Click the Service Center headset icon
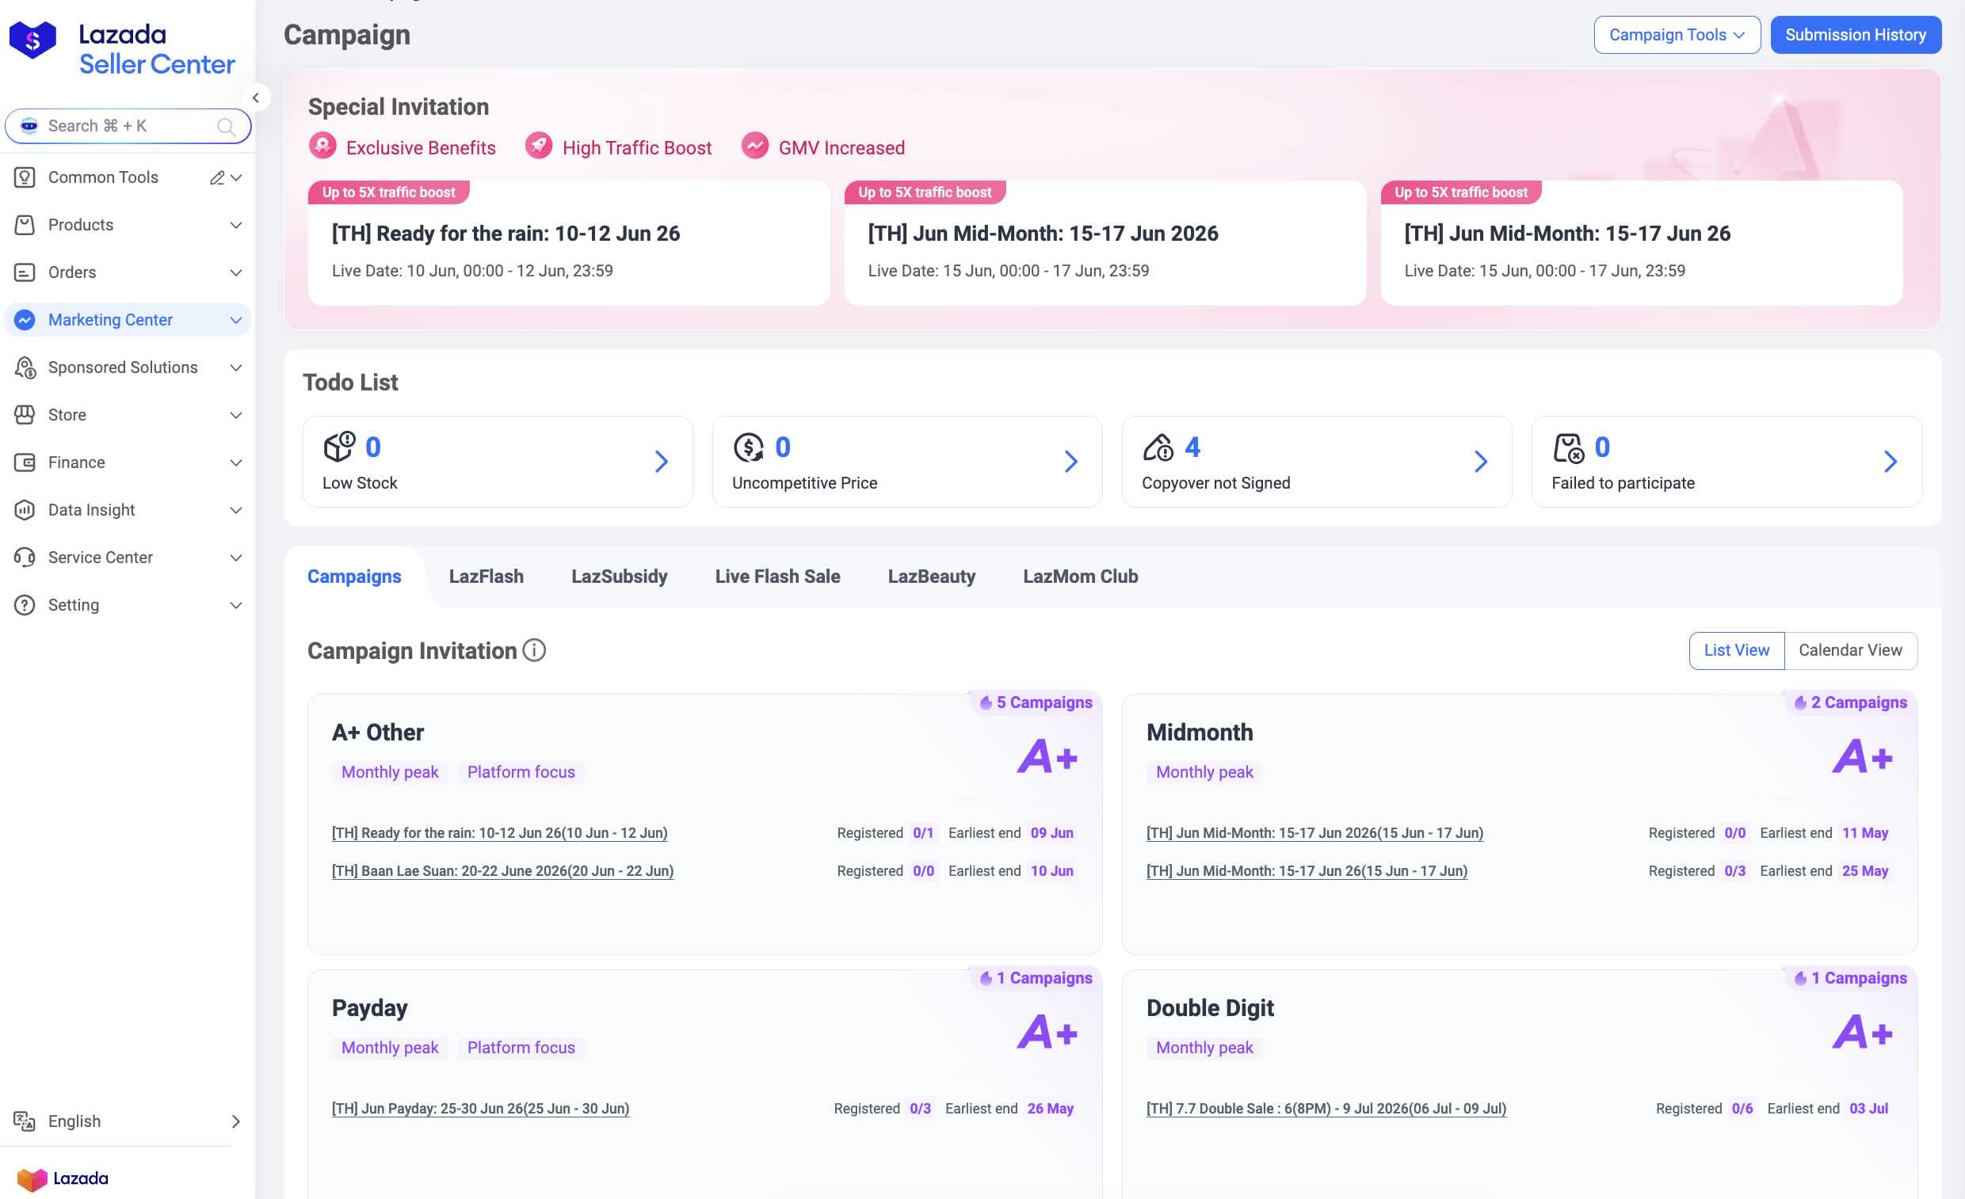Image resolution: width=1965 pixels, height=1199 pixels. point(25,558)
